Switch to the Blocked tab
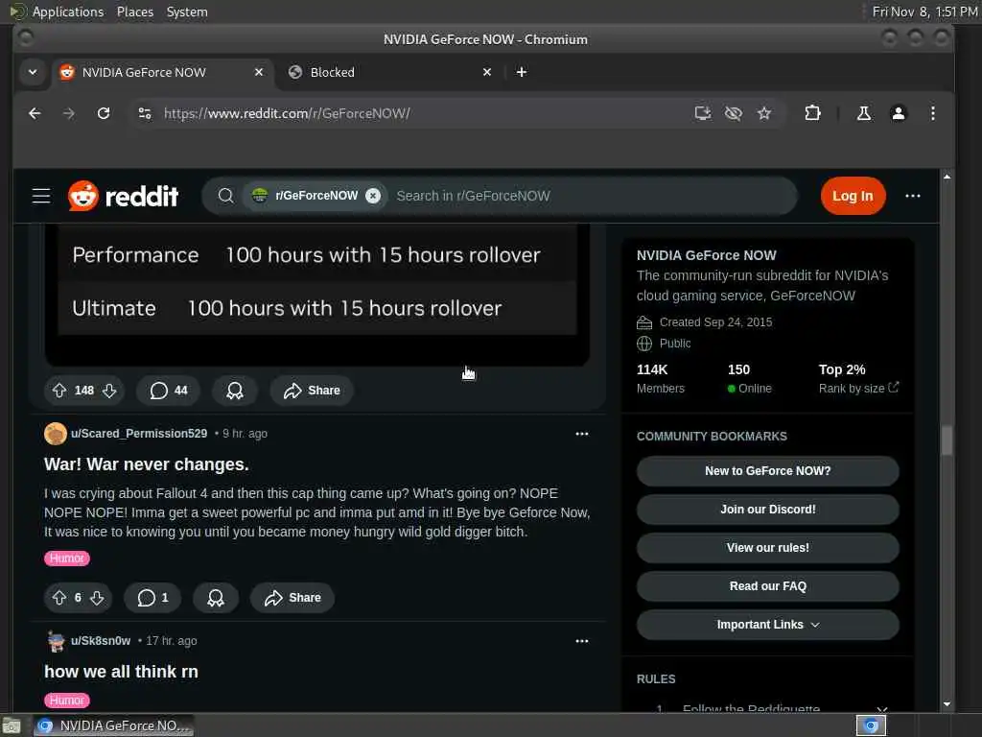This screenshot has height=737, width=982. pyautogui.click(x=388, y=72)
